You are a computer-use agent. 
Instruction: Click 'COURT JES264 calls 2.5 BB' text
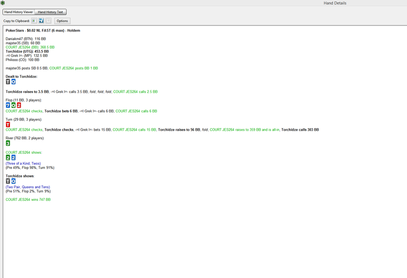coord(135,92)
